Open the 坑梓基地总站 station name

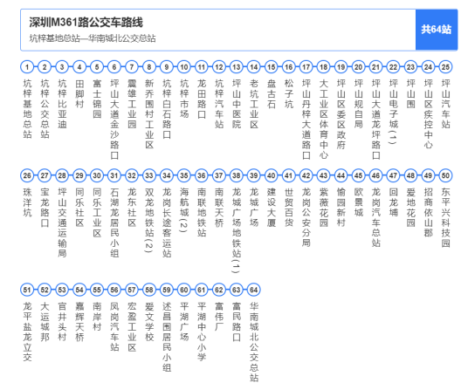pyautogui.click(x=27, y=109)
